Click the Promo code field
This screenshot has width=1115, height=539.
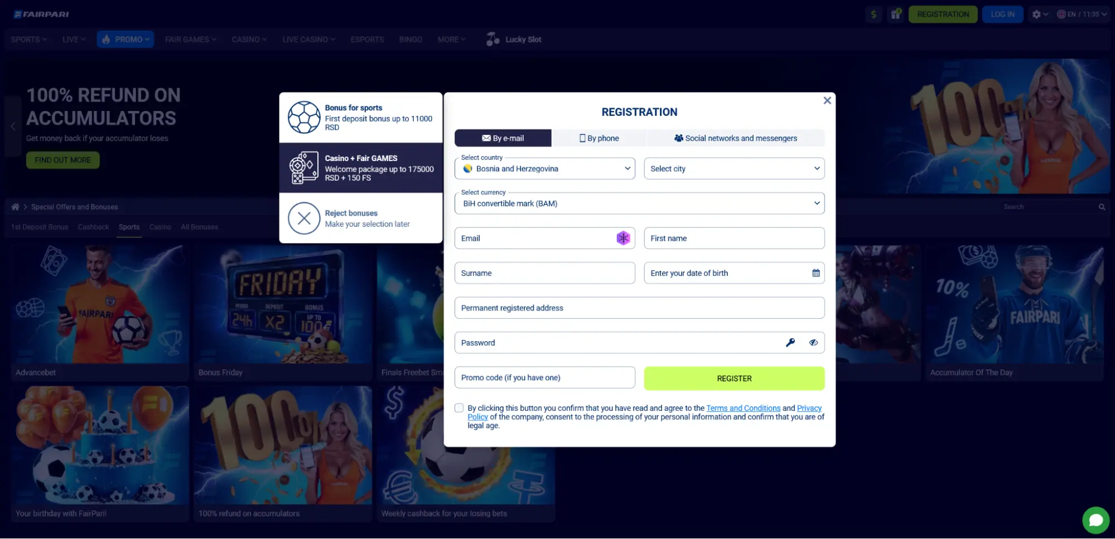pos(544,378)
